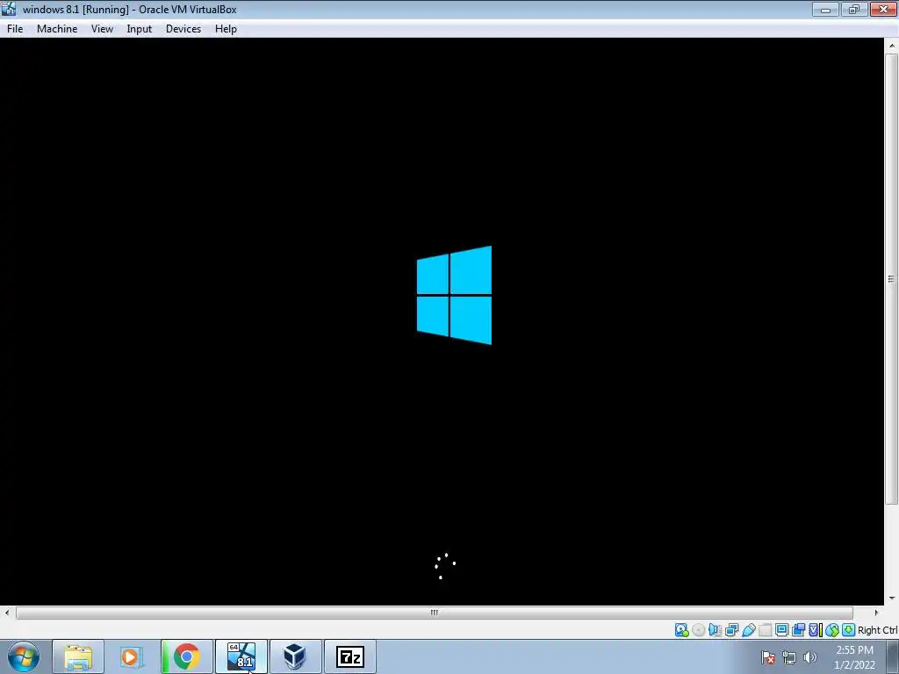Click the mouse integration status icon
This screenshot has width=899, height=674.
[832, 630]
